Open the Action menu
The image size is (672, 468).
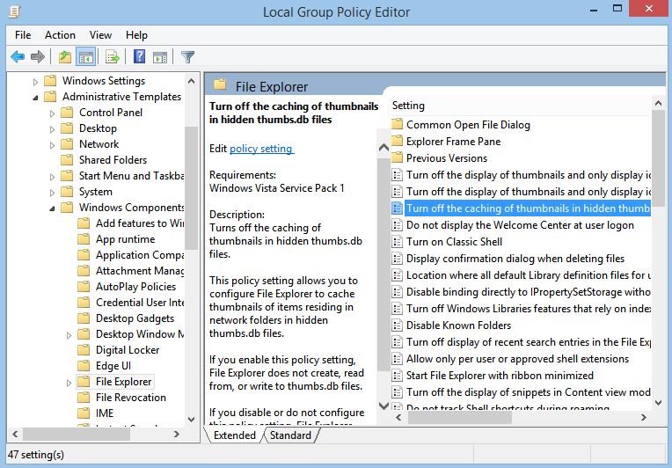pyautogui.click(x=60, y=35)
